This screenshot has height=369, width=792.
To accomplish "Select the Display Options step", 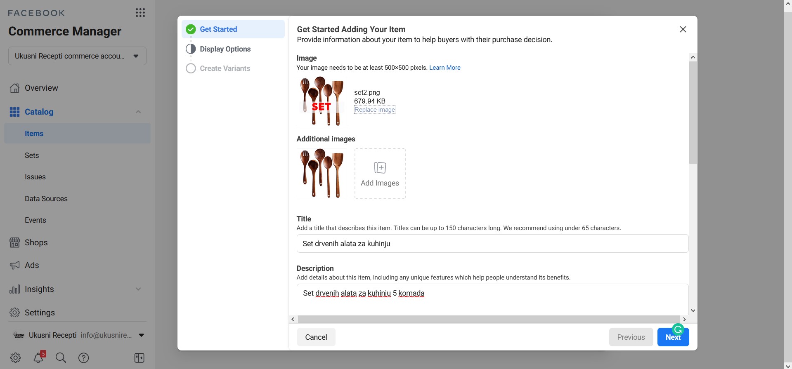I will [225, 49].
